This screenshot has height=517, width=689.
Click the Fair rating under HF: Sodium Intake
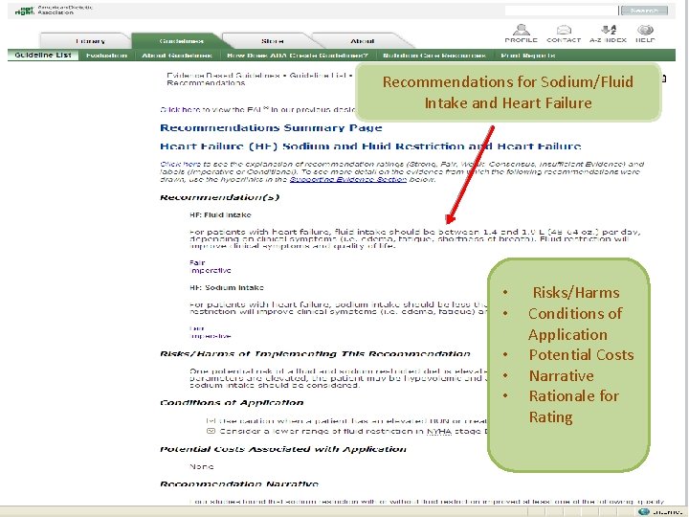click(197, 328)
